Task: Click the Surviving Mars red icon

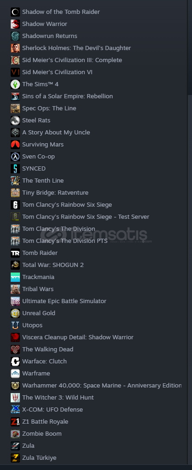Action: (x=15, y=145)
